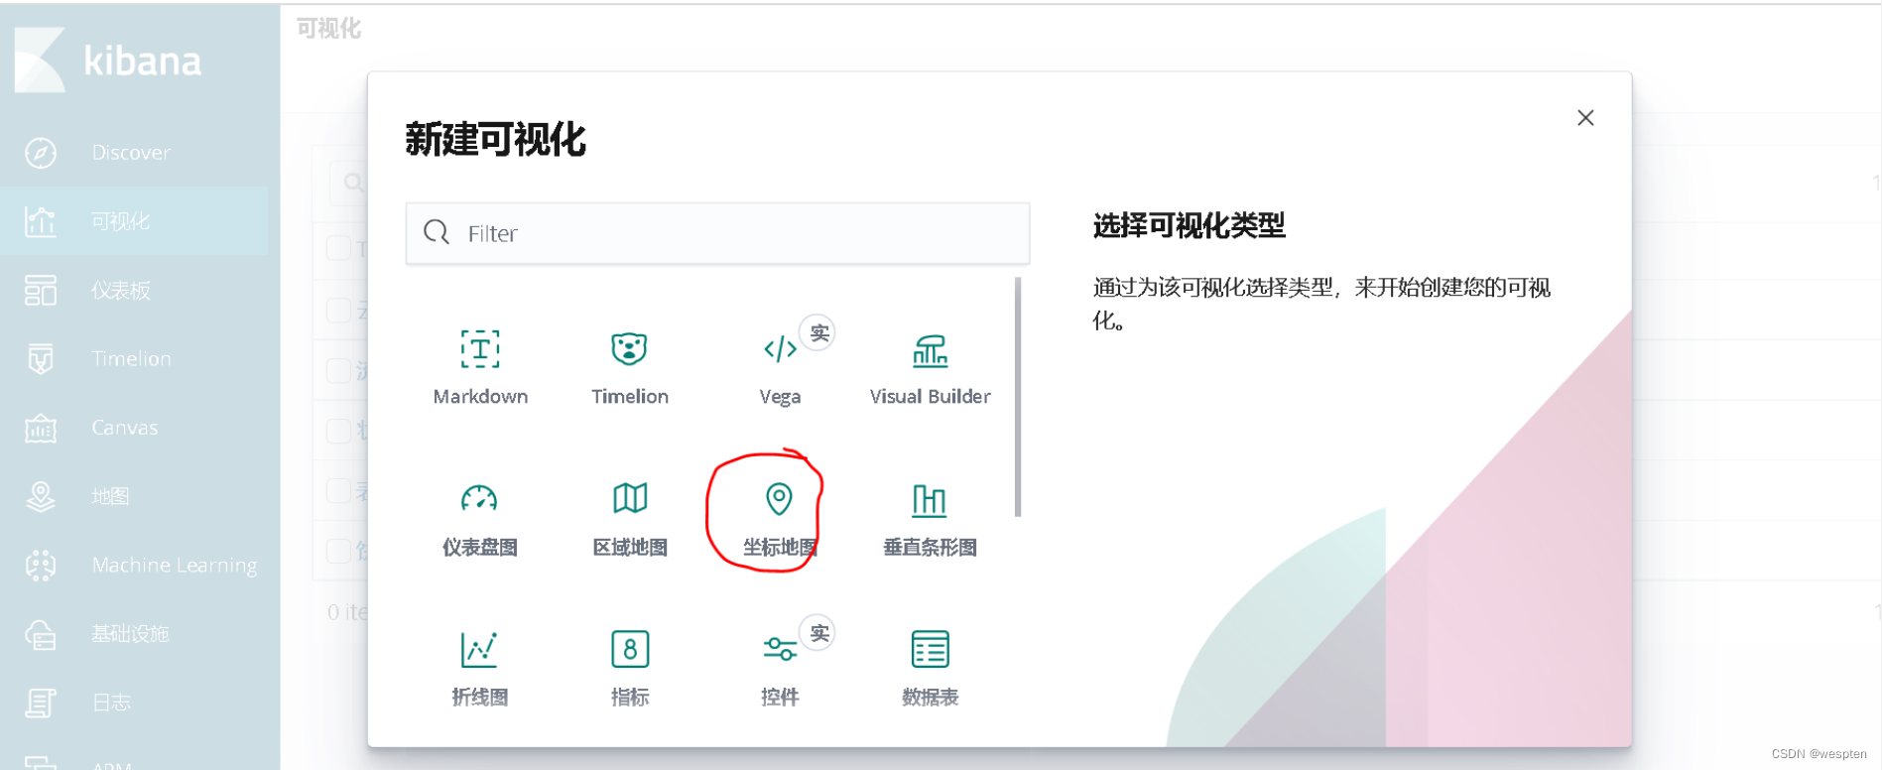Image resolution: width=1882 pixels, height=770 pixels.
Task: Open 可视化 in the sidebar
Action: (134, 221)
